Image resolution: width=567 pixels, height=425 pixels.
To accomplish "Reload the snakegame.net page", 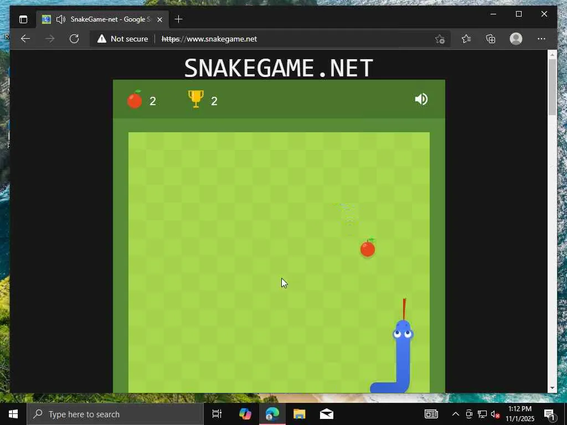I will (x=74, y=39).
